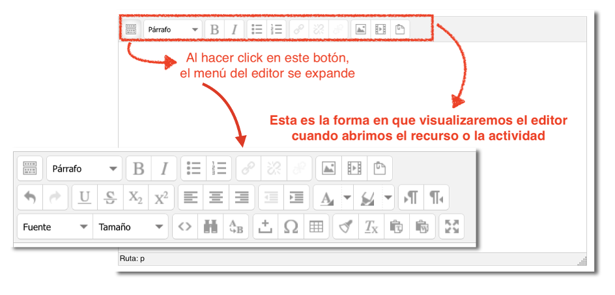Open the Fuente font family dropdown
Viewport: 615px width, 295px height.
tap(55, 227)
